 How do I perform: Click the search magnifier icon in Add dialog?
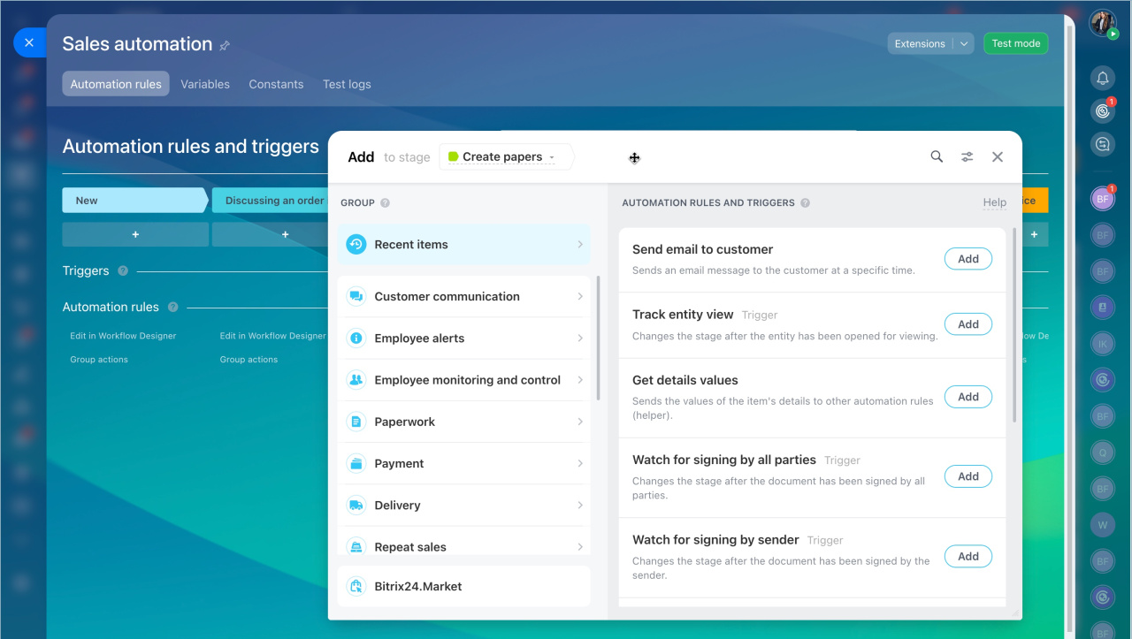(x=937, y=156)
